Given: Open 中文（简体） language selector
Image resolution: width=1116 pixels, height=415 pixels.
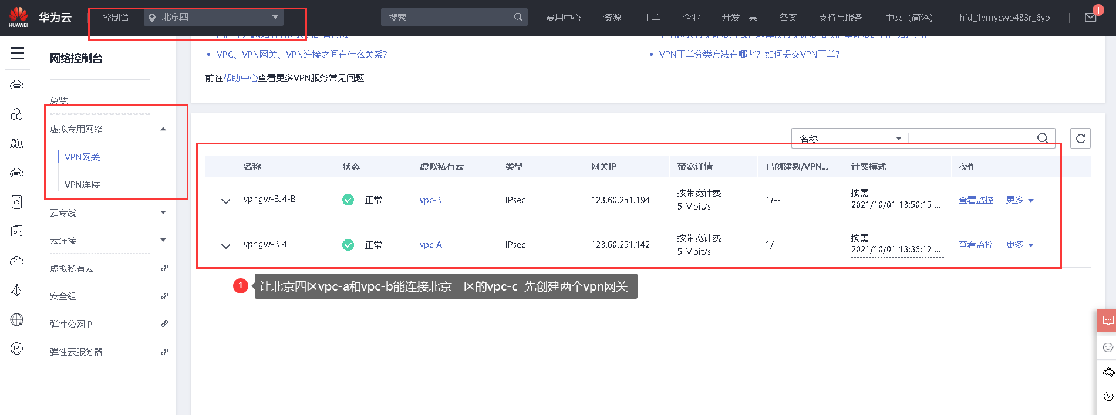Looking at the screenshot, I should tap(909, 18).
